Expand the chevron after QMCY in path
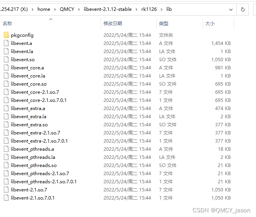This screenshot has width=256, height=217. [x=79, y=10]
